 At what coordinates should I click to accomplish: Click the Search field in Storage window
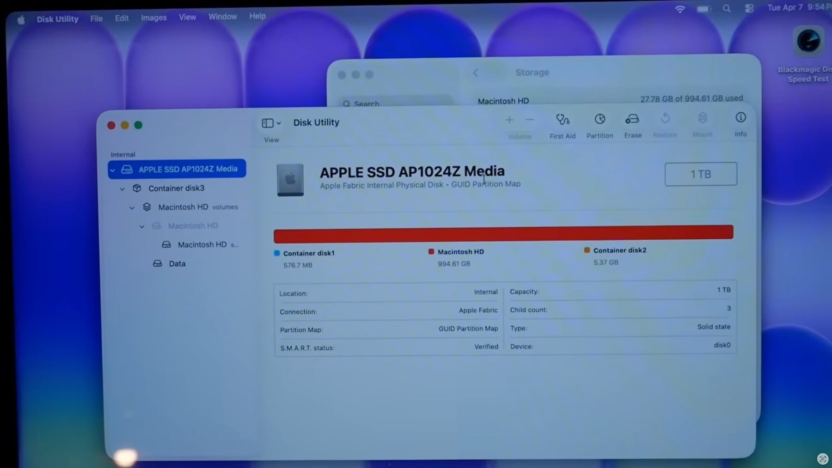point(367,103)
